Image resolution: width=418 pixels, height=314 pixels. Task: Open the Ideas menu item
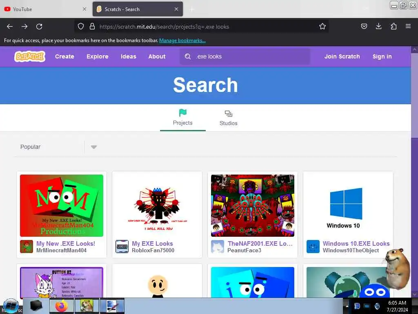click(129, 56)
